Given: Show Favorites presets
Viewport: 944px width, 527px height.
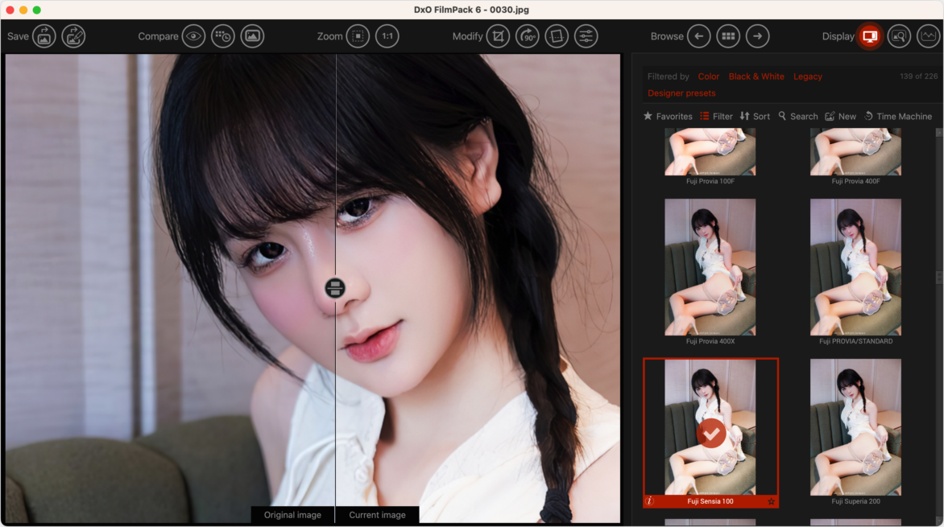Looking at the screenshot, I should coord(668,116).
